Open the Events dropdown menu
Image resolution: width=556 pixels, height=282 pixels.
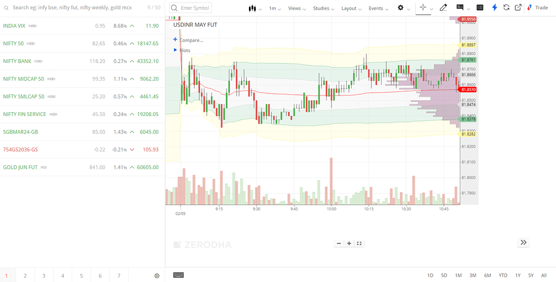(378, 8)
